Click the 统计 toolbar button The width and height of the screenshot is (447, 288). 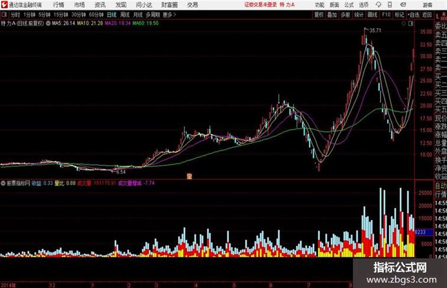359,15
